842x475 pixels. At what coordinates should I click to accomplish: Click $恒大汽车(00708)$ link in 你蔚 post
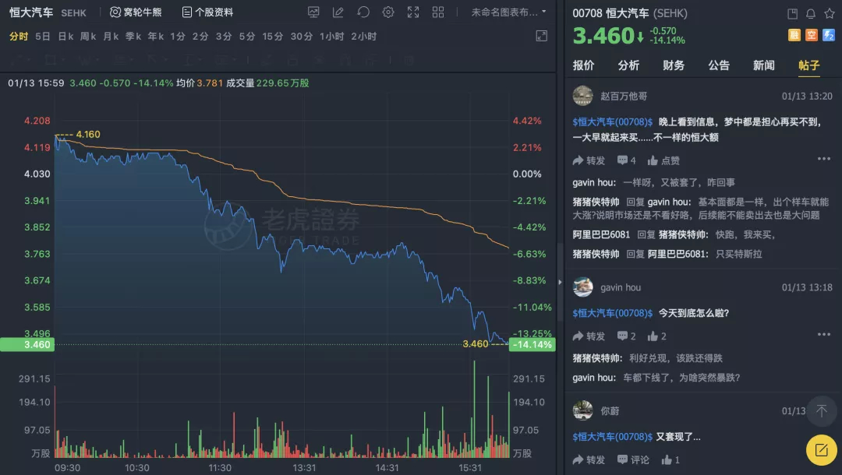click(x=612, y=437)
